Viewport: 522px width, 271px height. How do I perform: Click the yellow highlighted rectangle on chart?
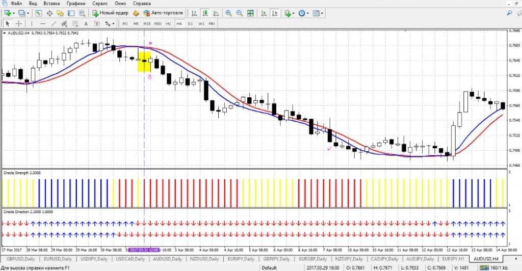[x=144, y=61]
